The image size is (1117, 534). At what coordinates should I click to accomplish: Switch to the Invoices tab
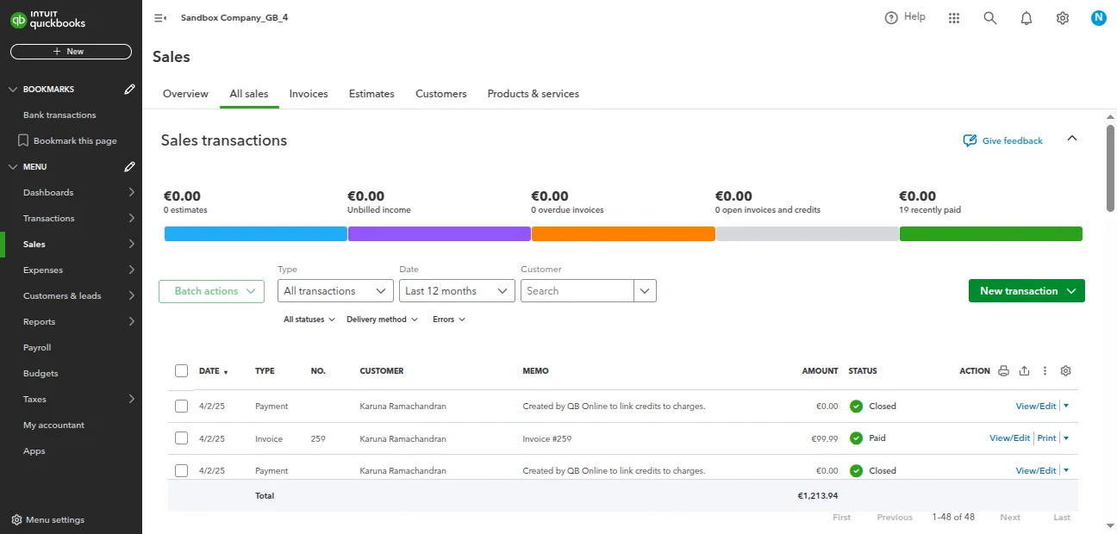point(309,94)
